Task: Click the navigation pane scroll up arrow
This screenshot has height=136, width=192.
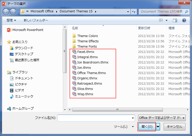Action: (x=65, y=27)
